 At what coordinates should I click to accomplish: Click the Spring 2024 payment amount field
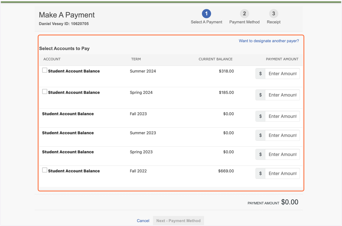282,95
